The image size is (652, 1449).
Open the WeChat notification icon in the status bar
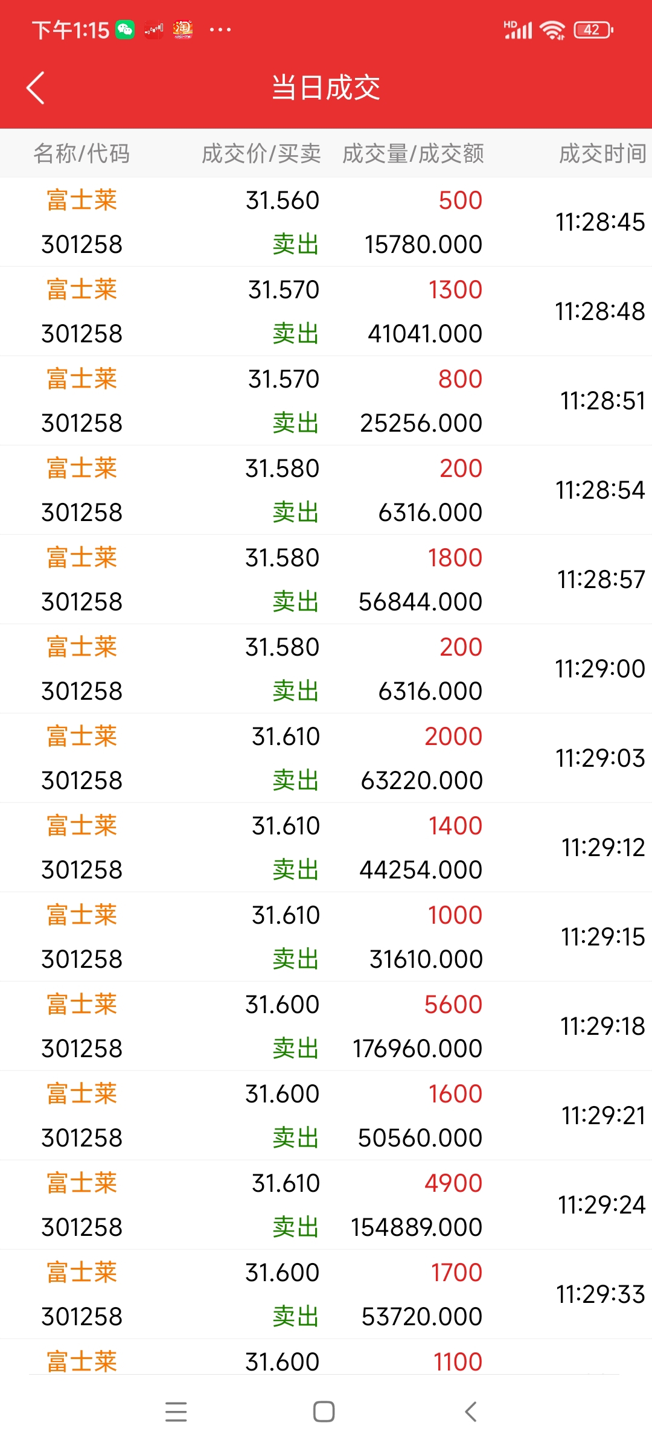click(125, 30)
